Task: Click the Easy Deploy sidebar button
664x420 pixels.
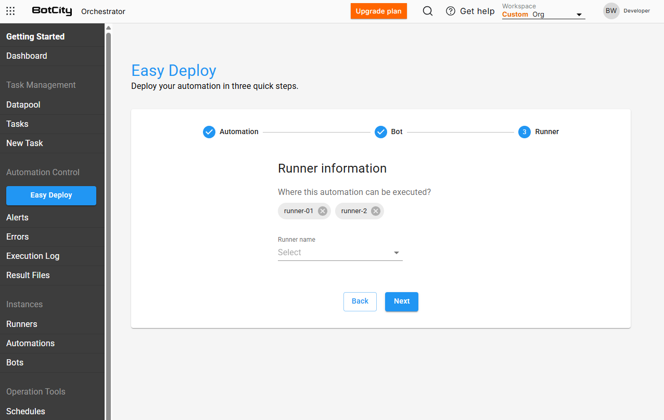Action: [x=51, y=195]
